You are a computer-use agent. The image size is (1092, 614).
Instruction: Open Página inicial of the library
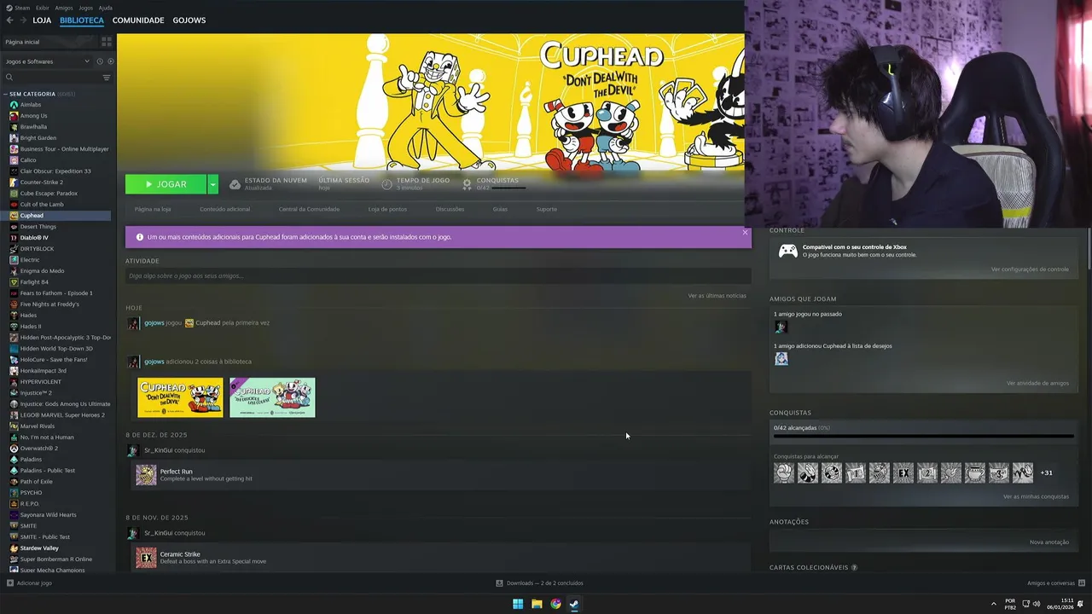pos(51,42)
